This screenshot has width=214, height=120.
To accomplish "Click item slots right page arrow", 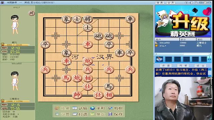I will (210, 59).
